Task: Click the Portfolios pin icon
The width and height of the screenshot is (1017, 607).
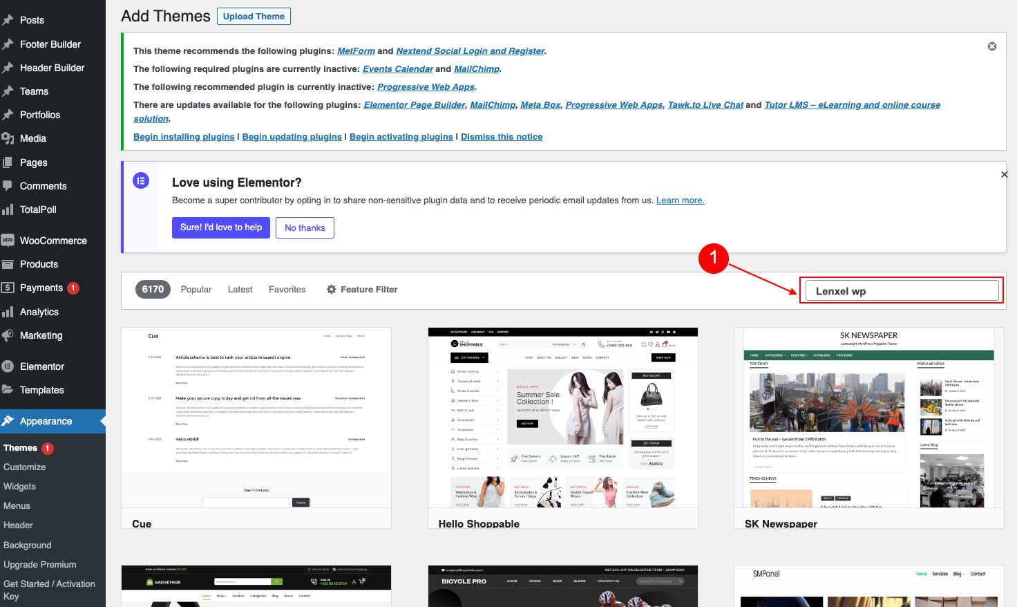Action: point(8,115)
